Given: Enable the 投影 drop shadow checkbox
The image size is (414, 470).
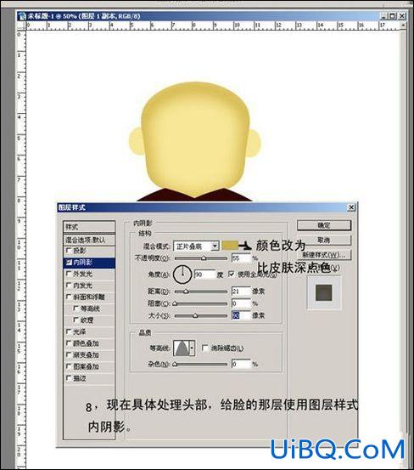Looking at the screenshot, I should [x=69, y=250].
